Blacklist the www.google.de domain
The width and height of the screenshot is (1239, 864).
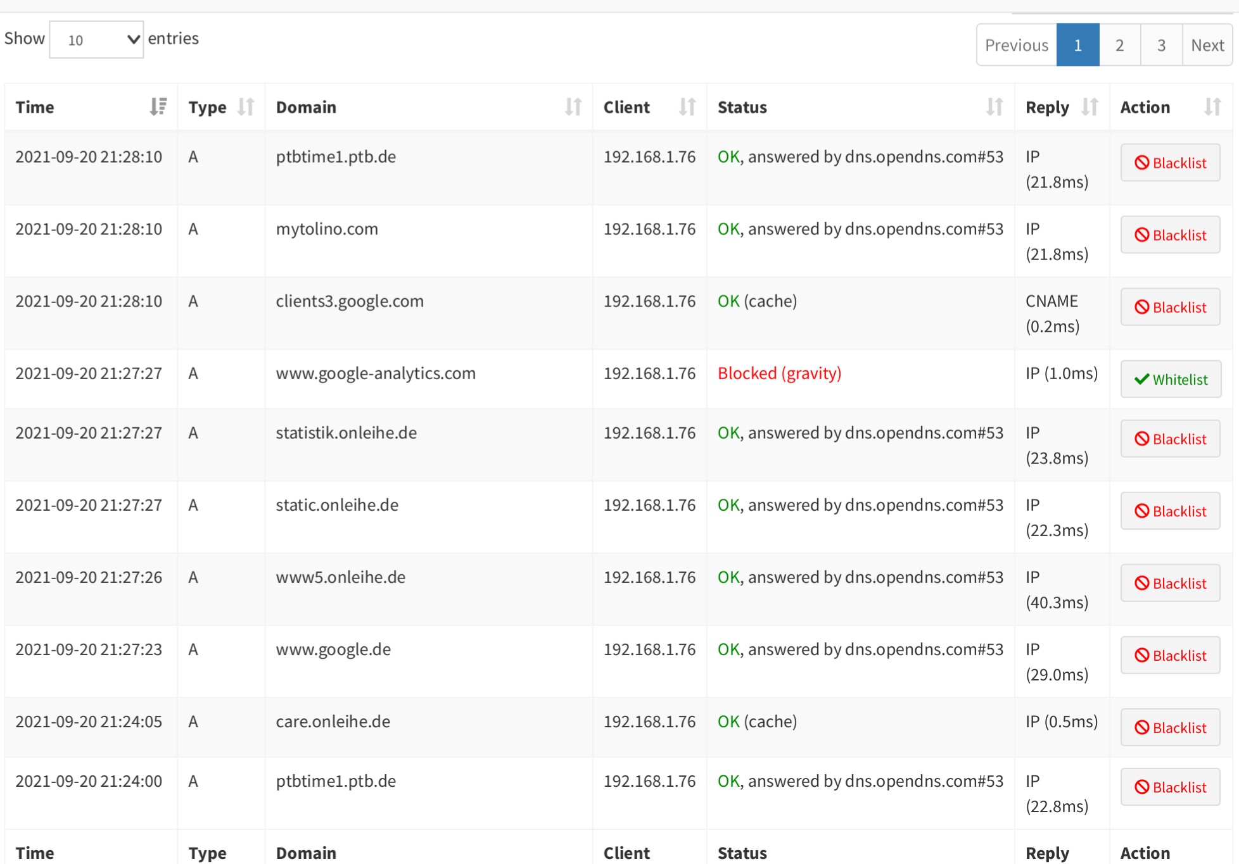(1170, 655)
